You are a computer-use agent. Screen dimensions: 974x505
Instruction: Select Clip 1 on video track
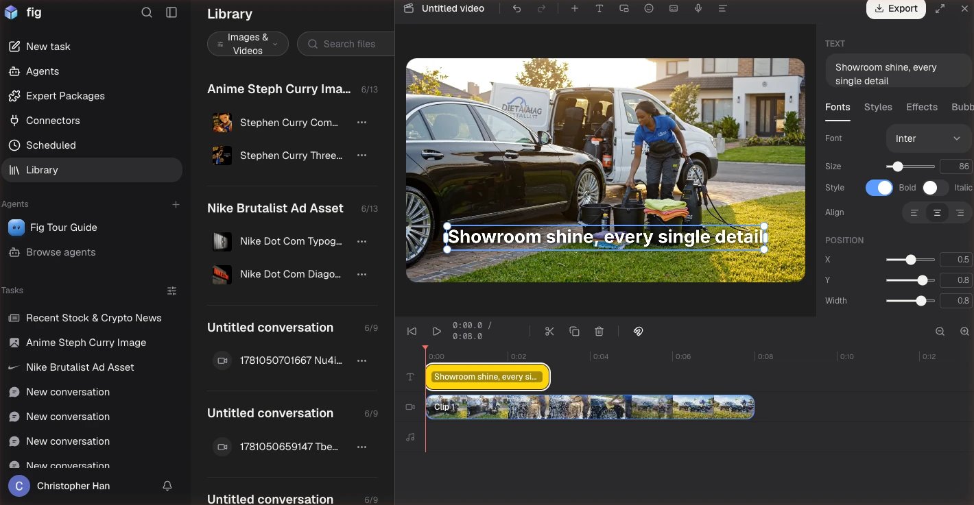590,407
